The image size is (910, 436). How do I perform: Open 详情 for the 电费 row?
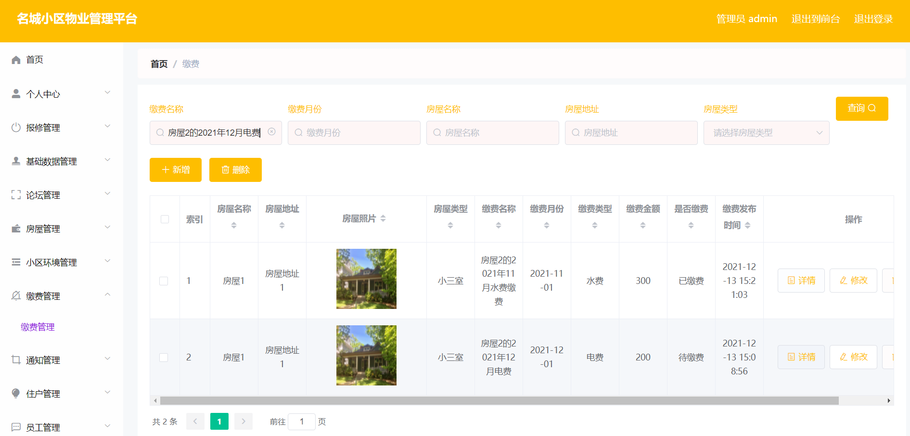tap(801, 357)
